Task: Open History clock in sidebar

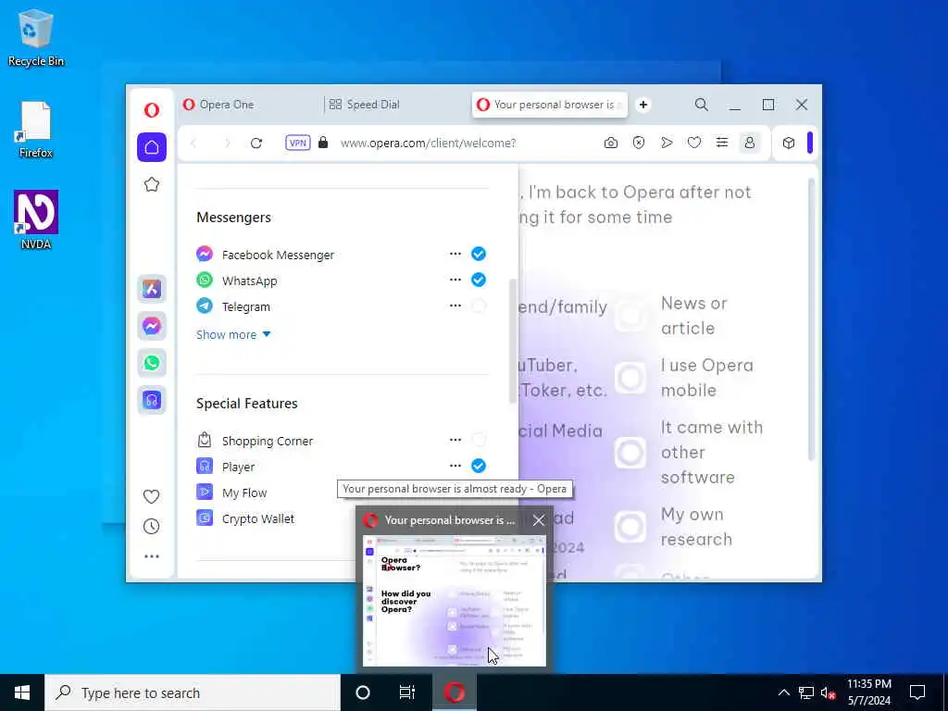Action: pyautogui.click(x=152, y=526)
